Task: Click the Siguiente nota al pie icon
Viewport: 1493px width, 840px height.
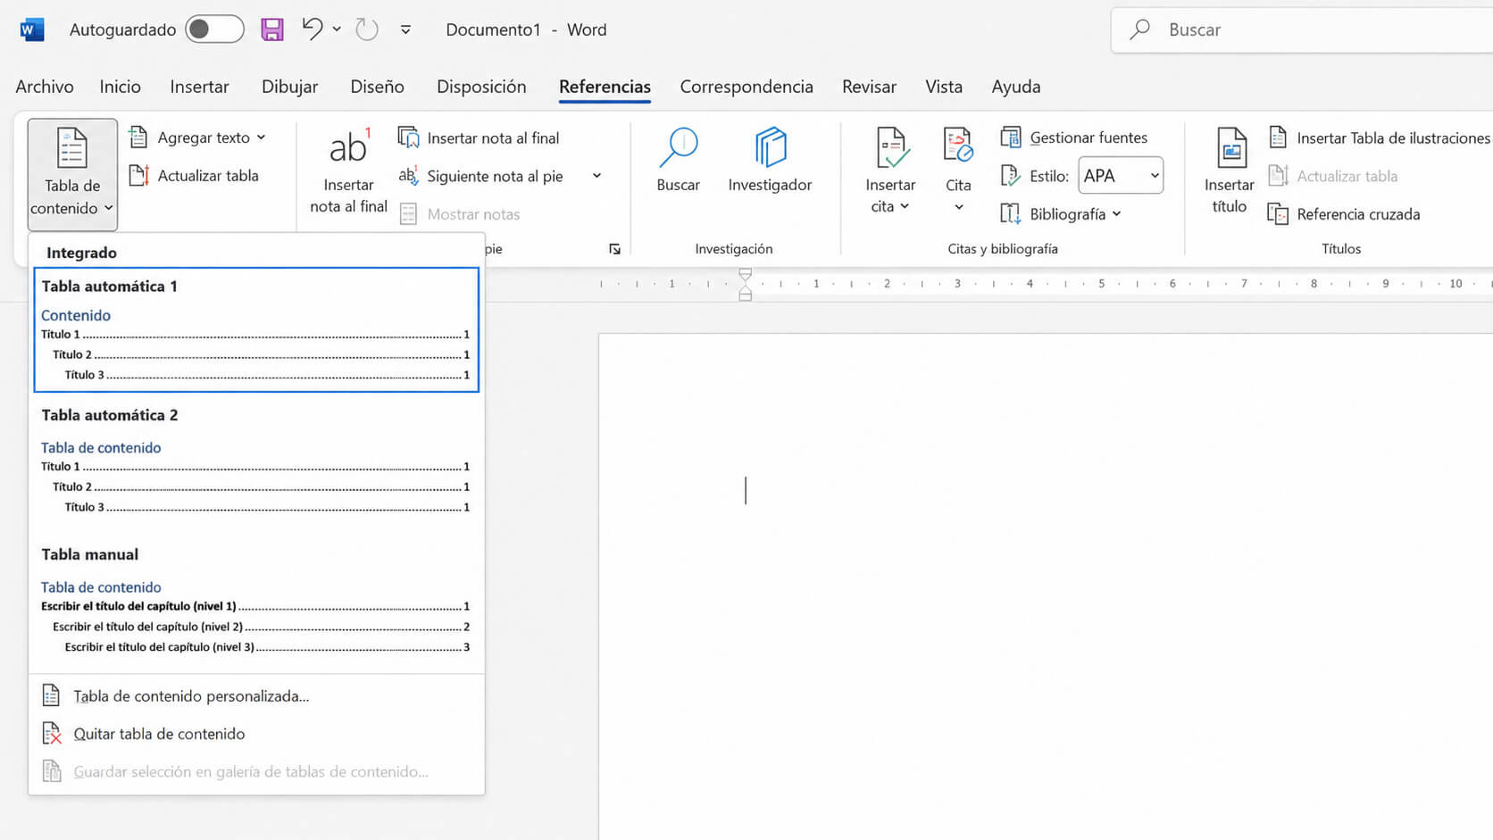Action: pyautogui.click(x=408, y=176)
